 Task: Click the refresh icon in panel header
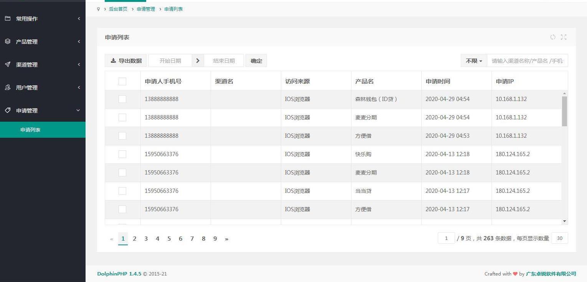click(x=552, y=37)
